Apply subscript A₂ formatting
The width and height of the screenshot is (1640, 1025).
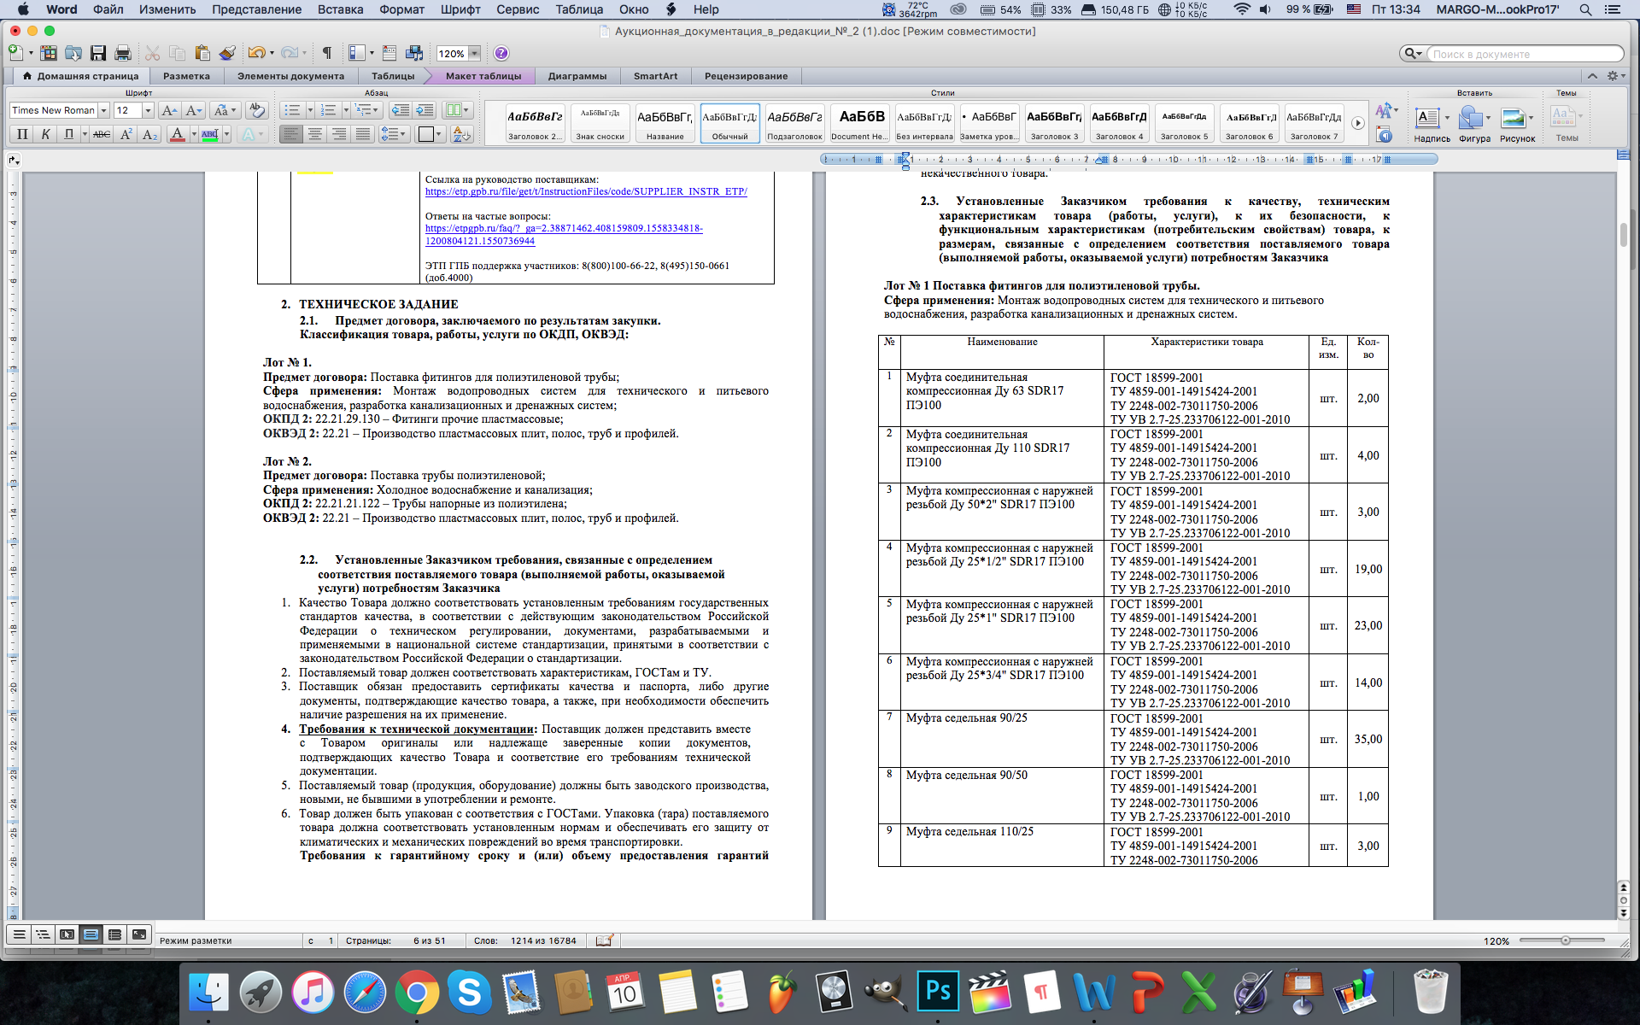pos(149,134)
